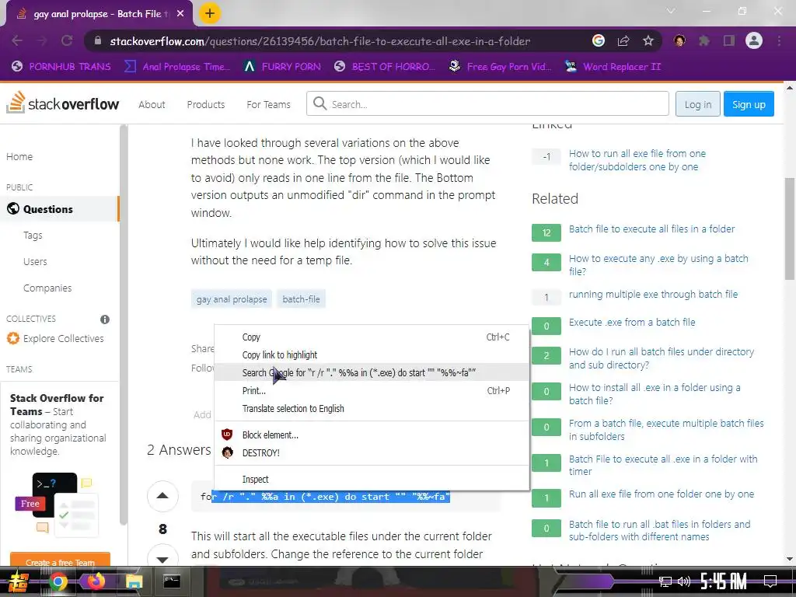View site information via the lock icon
This screenshot has height=597, width=796.
tap(98, 41)
